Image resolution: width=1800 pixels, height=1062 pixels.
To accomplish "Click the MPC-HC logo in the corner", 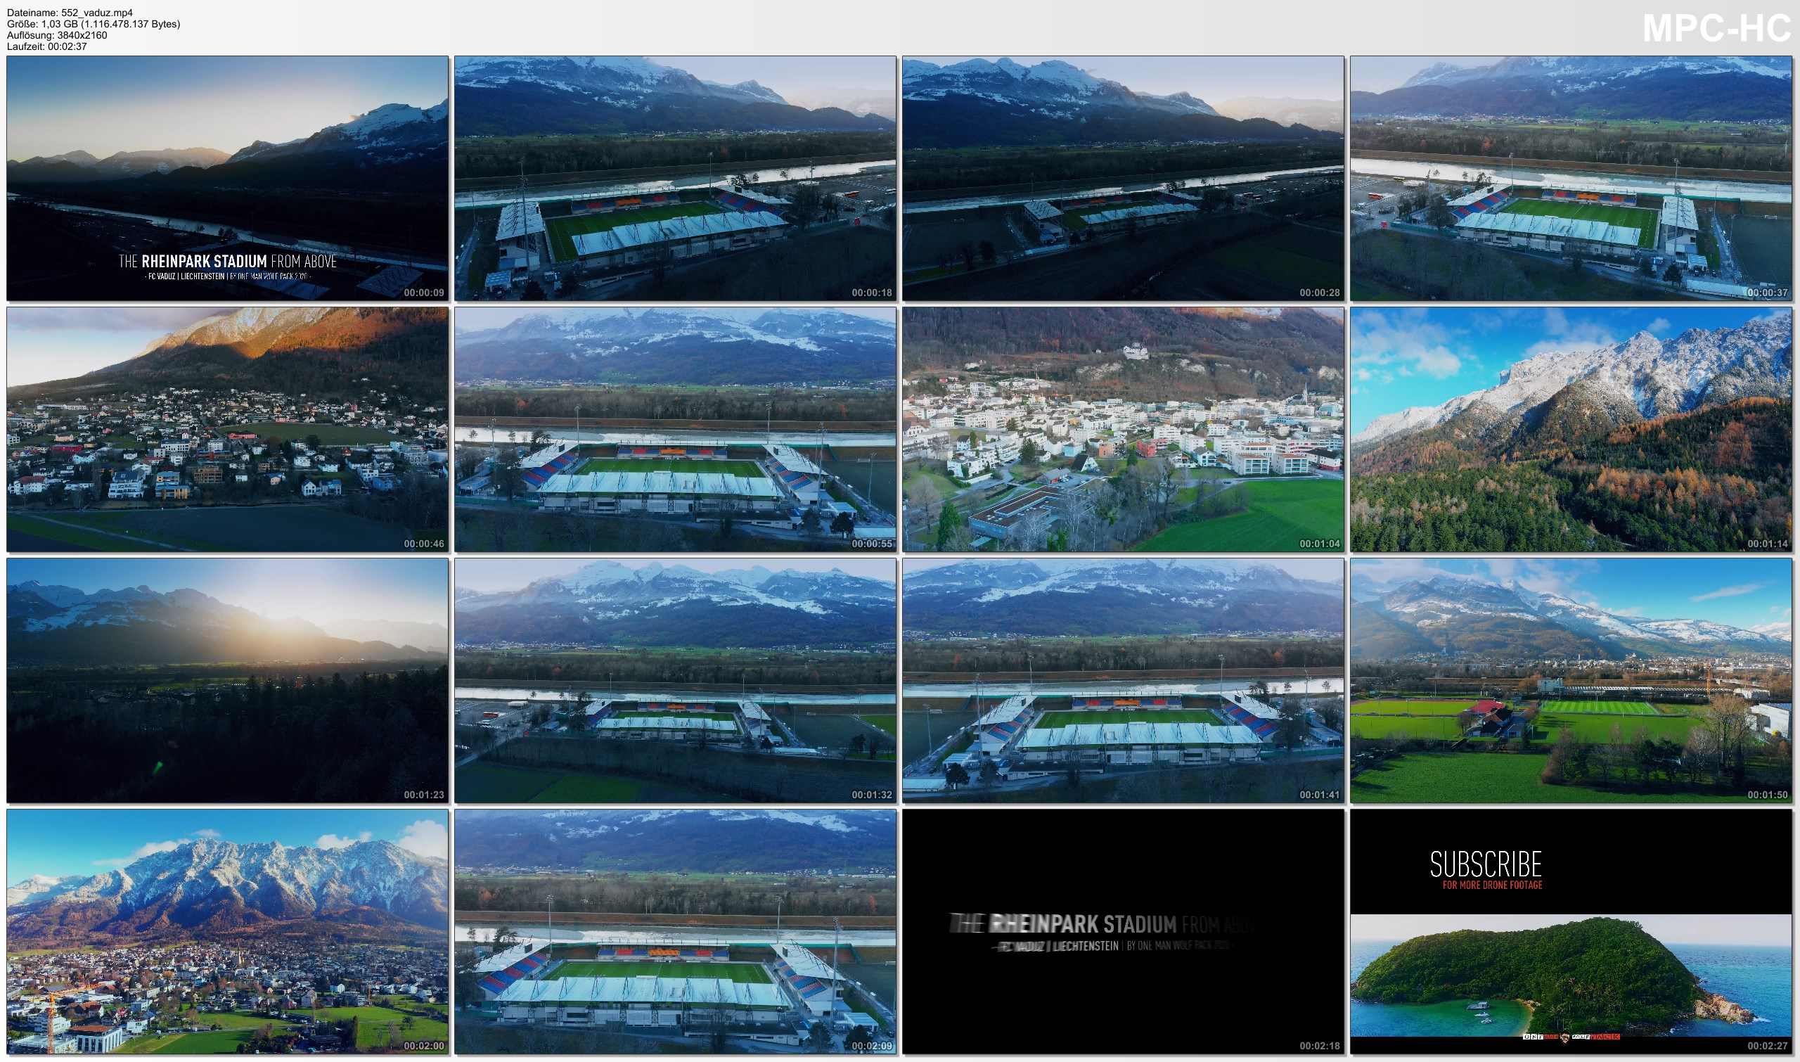I will 1716,29.
